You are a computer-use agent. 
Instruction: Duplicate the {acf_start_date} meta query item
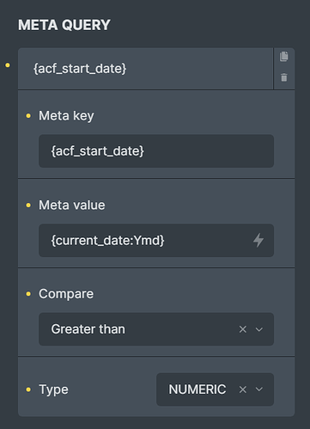(283, 57)
